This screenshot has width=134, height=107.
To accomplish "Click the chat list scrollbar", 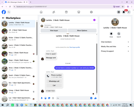I will (x=37, y=38).
